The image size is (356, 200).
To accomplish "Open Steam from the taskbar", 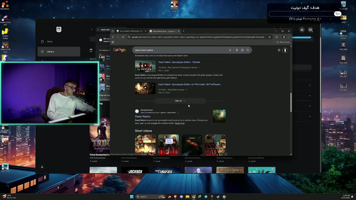I will tap(218, 197).
